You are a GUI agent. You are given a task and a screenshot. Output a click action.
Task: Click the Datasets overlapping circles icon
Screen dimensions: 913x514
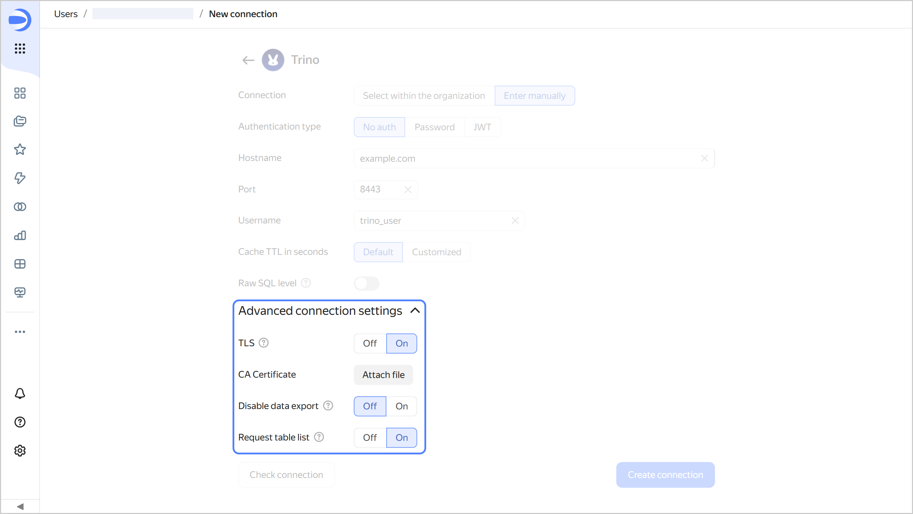20,207
